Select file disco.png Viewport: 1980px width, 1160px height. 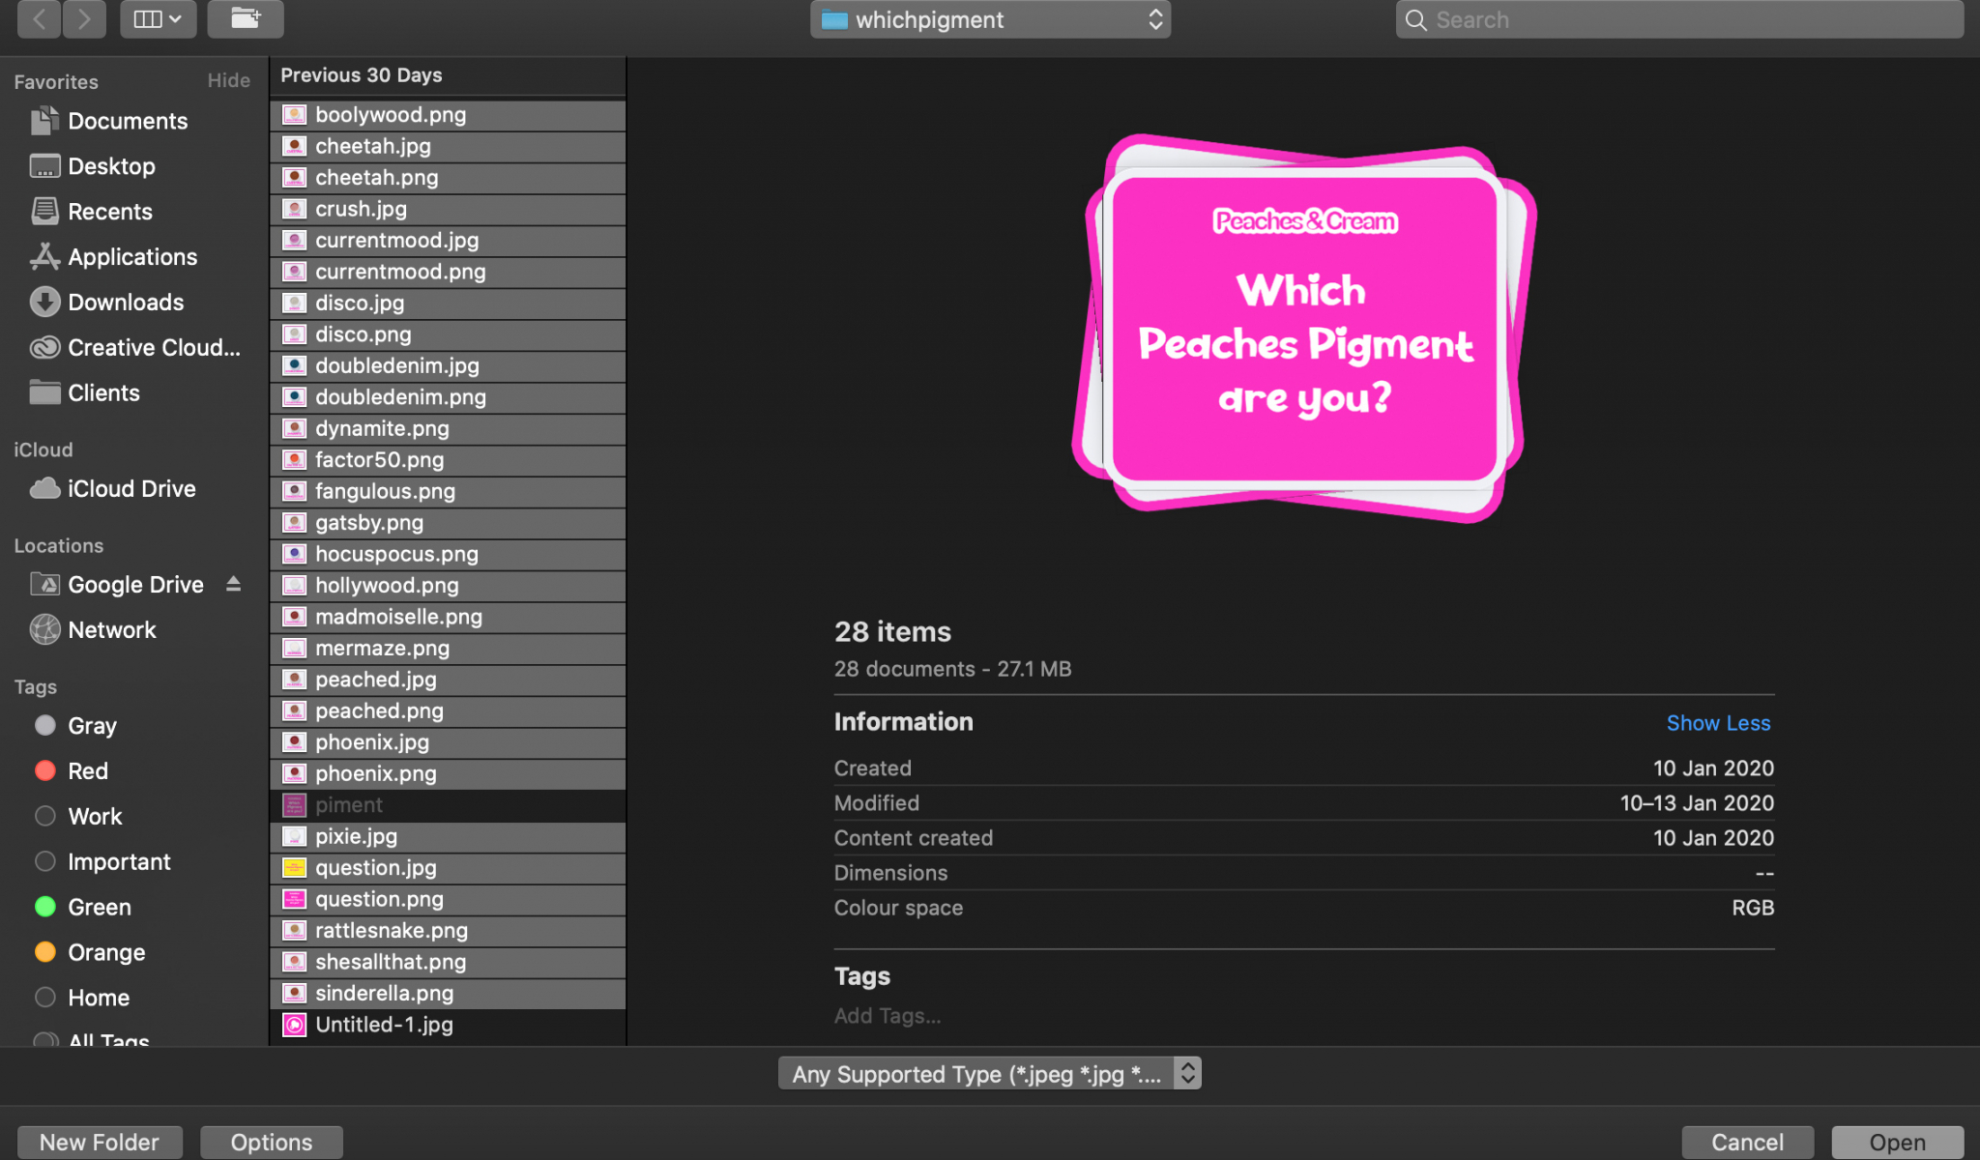click(448, 334)
